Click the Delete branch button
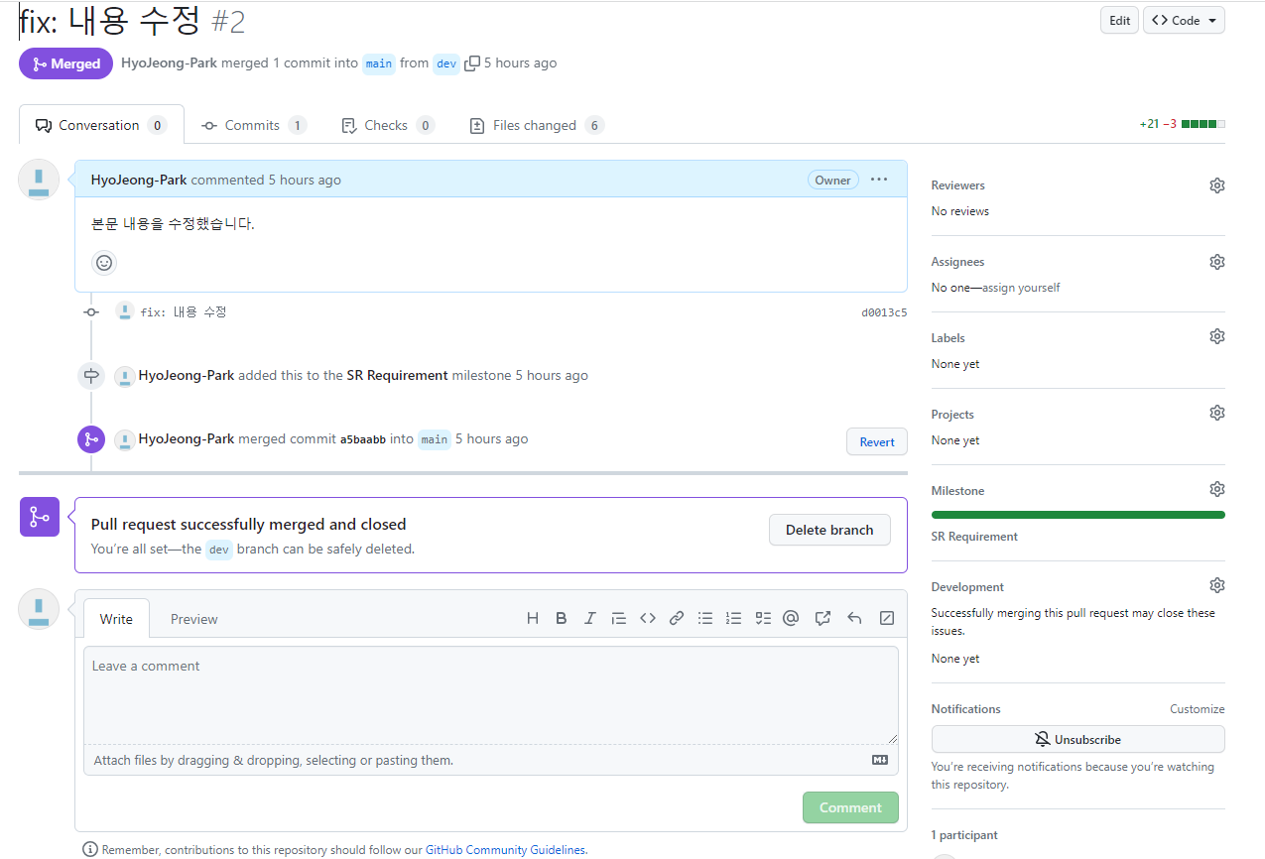 coord(829,529)
